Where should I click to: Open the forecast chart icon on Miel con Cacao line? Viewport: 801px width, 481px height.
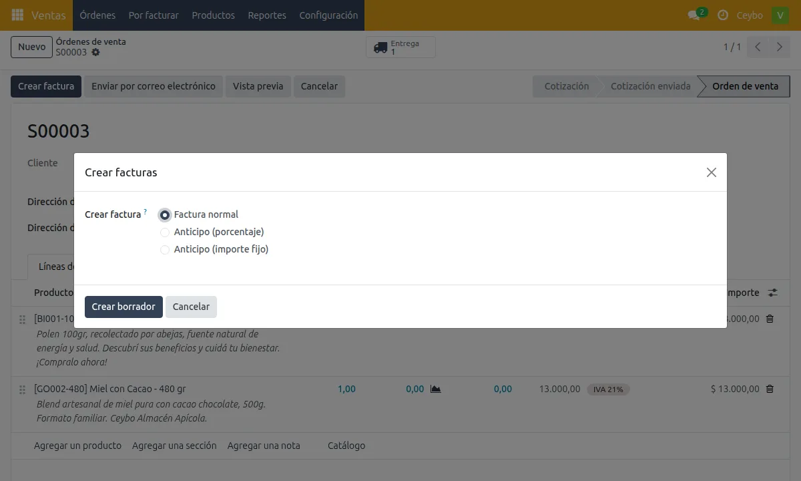click(x=436, y=389)
